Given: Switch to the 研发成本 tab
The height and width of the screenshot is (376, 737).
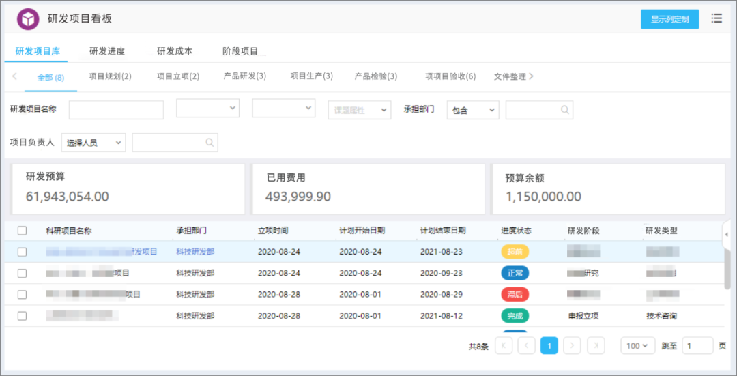Looking at the screenshot, I should (175, 51).
